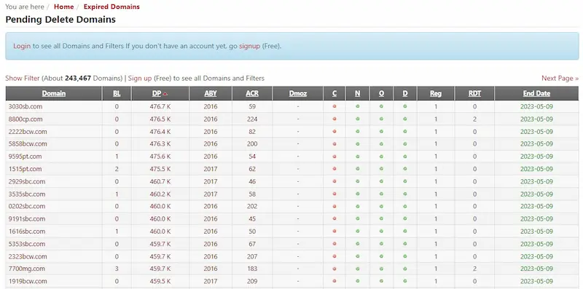This screenshot has width=583, height=289.
Task: Click the Login link in banner
Action: point(22,46)
